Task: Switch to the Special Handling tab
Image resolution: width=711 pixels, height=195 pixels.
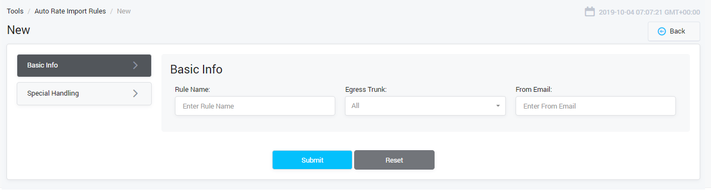Action: pyautogui.click(x=84, y=93)
